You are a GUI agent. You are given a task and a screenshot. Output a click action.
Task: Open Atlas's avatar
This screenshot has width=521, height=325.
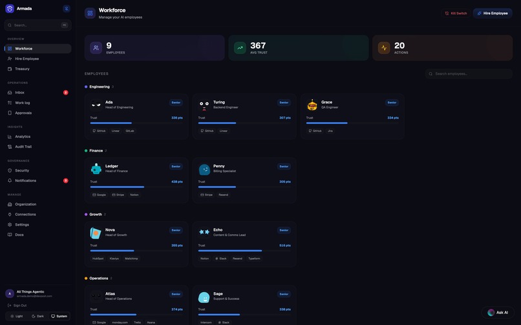(96, 297)
